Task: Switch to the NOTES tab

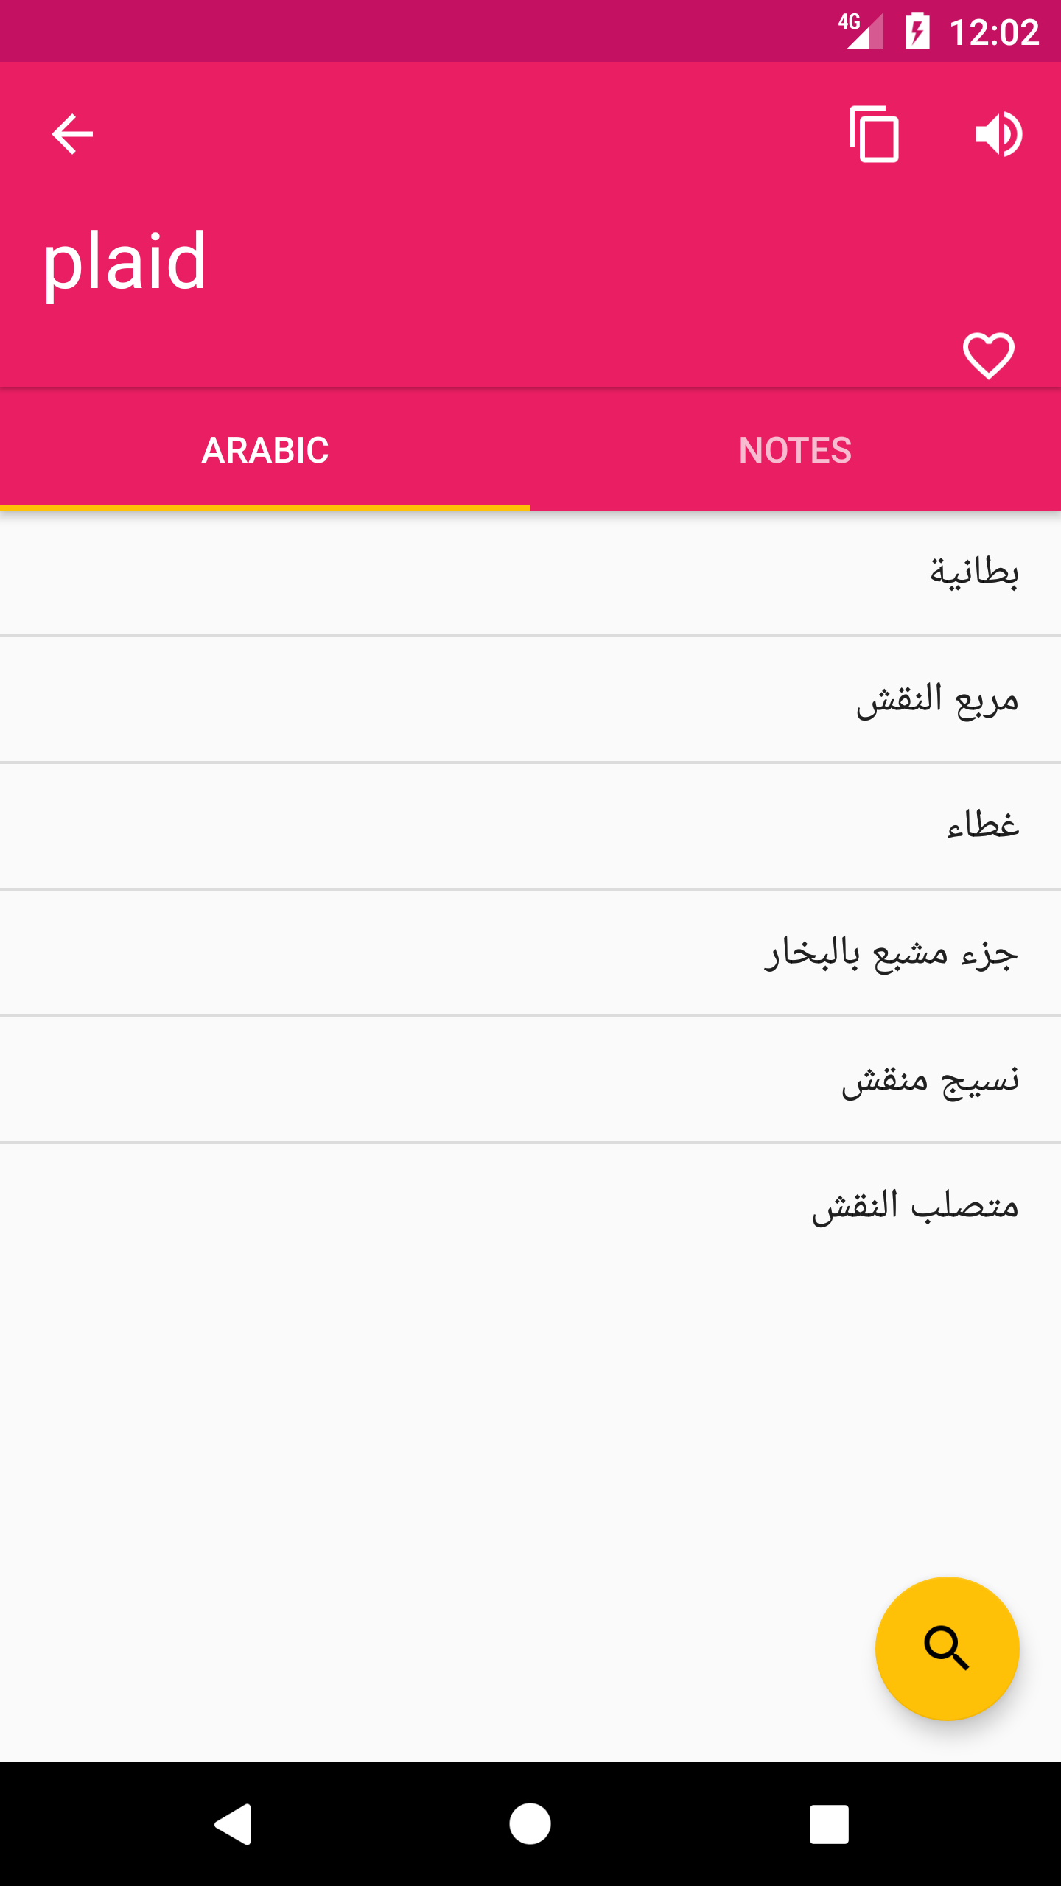Action: point(796,450)
